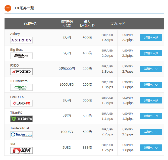Sort table by FX証券名 column arrow
The width and height of the screenshot is (168, 160).
[54, 24]
